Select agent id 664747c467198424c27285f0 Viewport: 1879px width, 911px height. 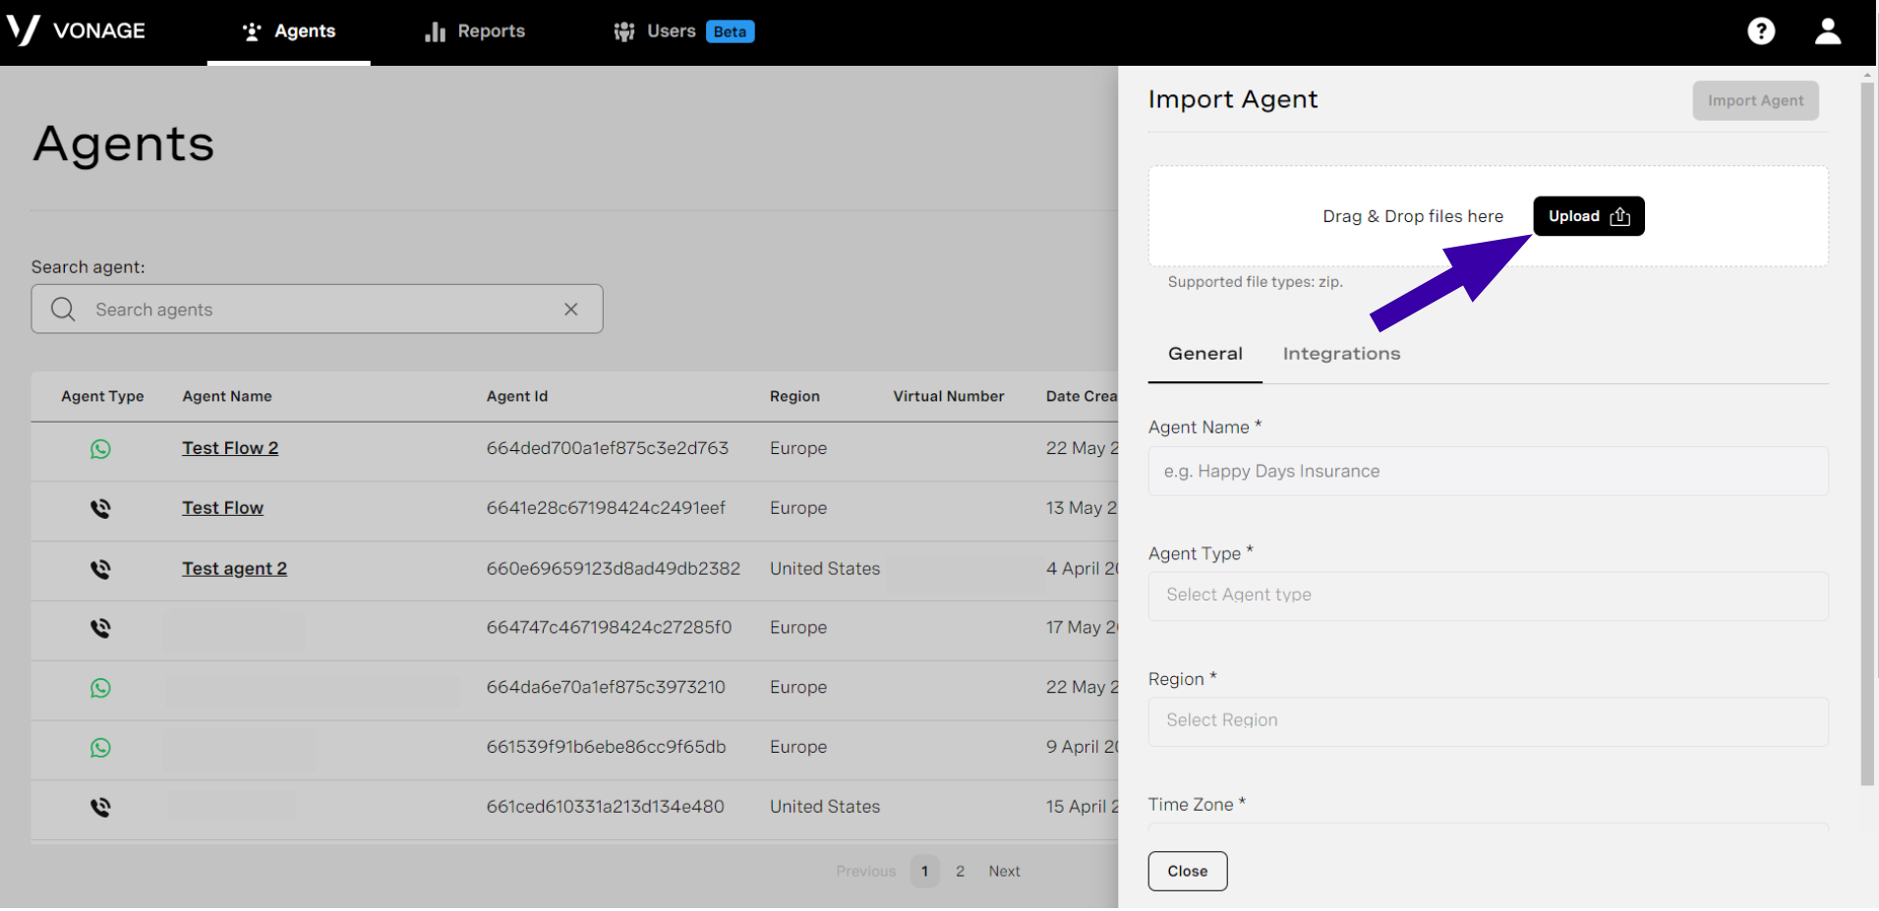tap(609, 627)
